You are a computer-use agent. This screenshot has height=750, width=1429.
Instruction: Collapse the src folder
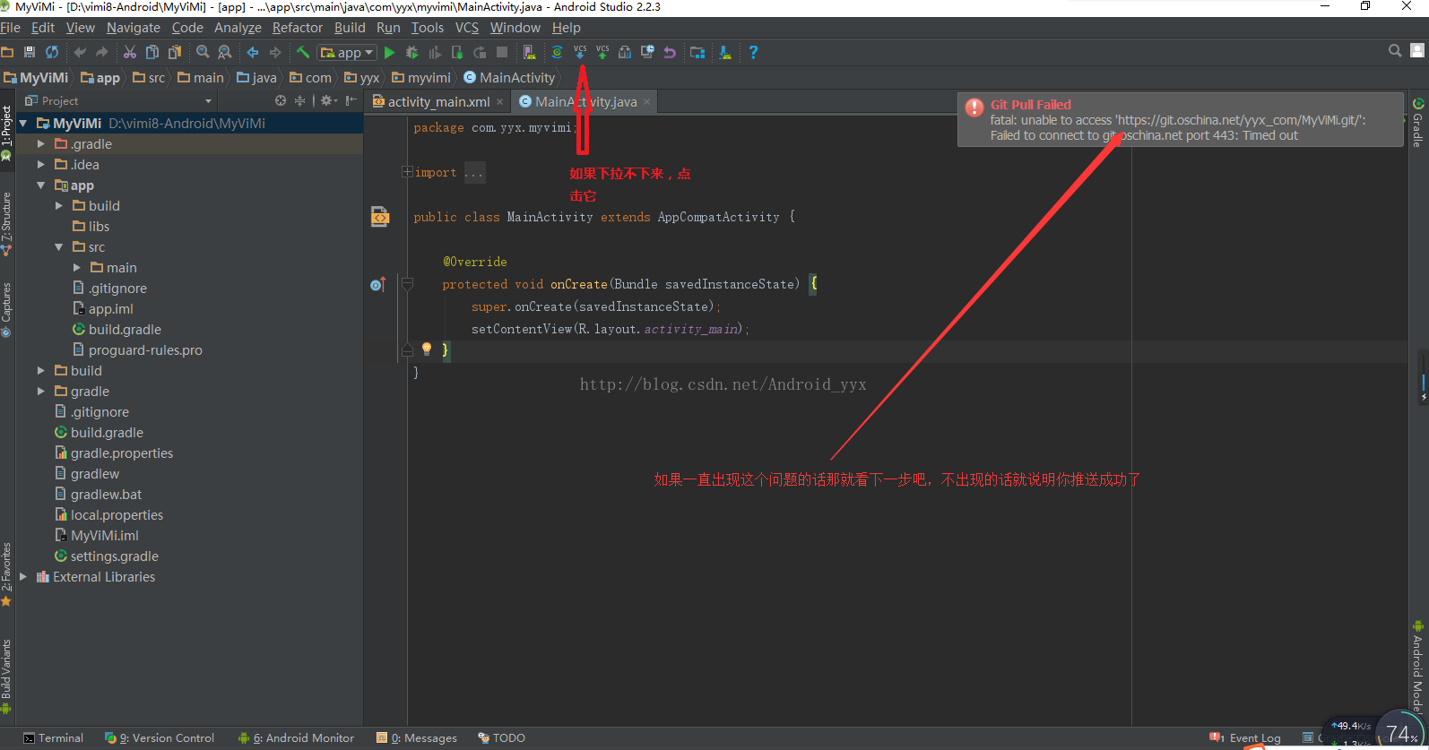[59, 247]
